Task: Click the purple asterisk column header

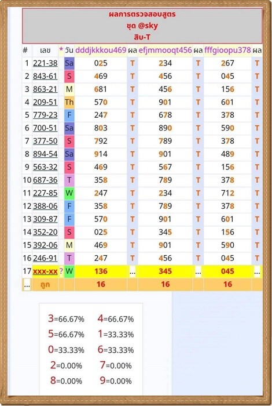Action: 61,50
